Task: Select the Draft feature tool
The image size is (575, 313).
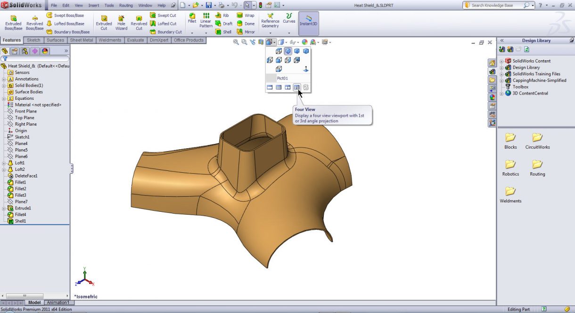Action: (224, 24)
